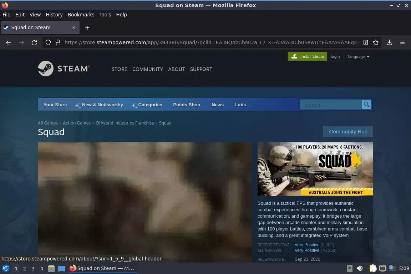Screen dimensions: 411x274
Task: Reload the Squad Steam page
Action: click(34, 43)
